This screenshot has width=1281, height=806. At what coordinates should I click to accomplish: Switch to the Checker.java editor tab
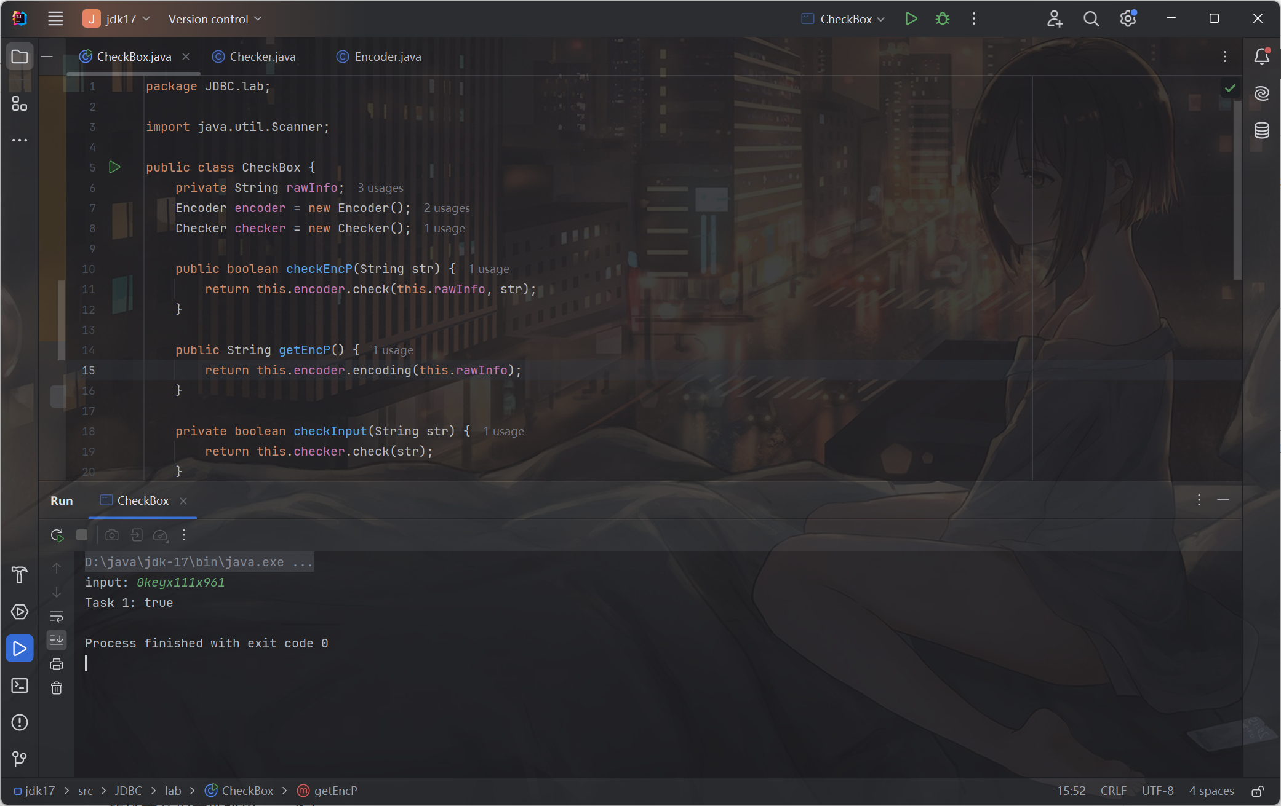click(261, 57)
